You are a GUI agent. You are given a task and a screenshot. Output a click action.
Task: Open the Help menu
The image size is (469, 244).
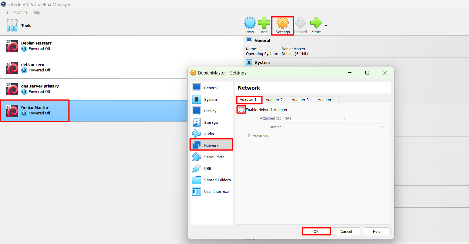pyautogui.click(x=36, y=12)
